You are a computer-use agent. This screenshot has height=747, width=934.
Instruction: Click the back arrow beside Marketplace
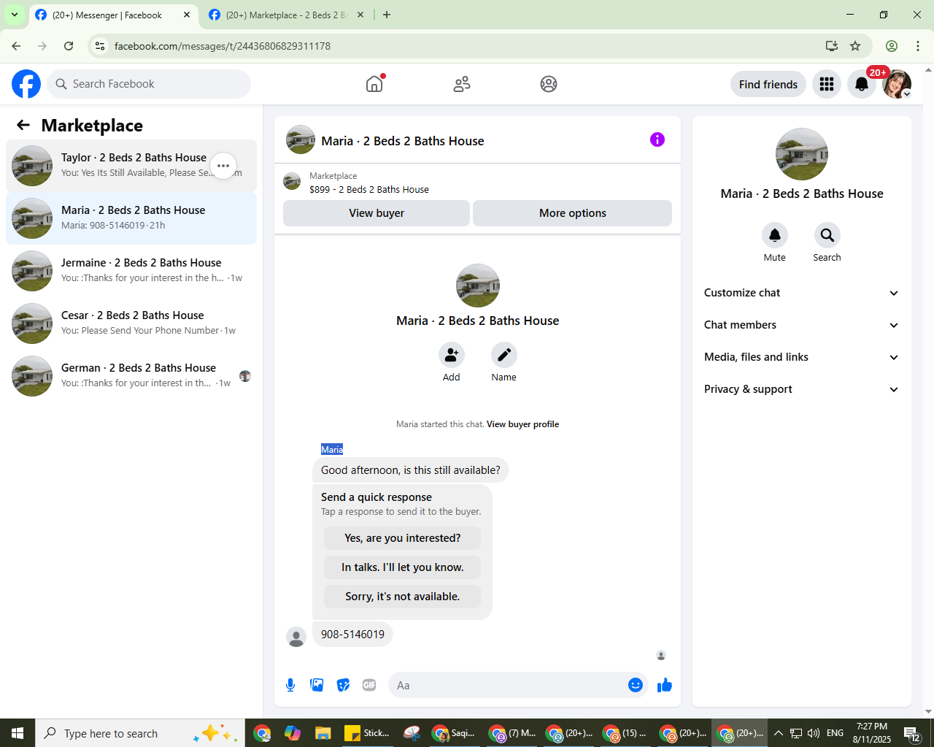pos(23,125)
